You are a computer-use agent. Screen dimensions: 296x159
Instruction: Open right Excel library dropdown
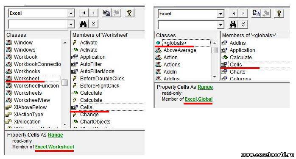click(221, 14)
